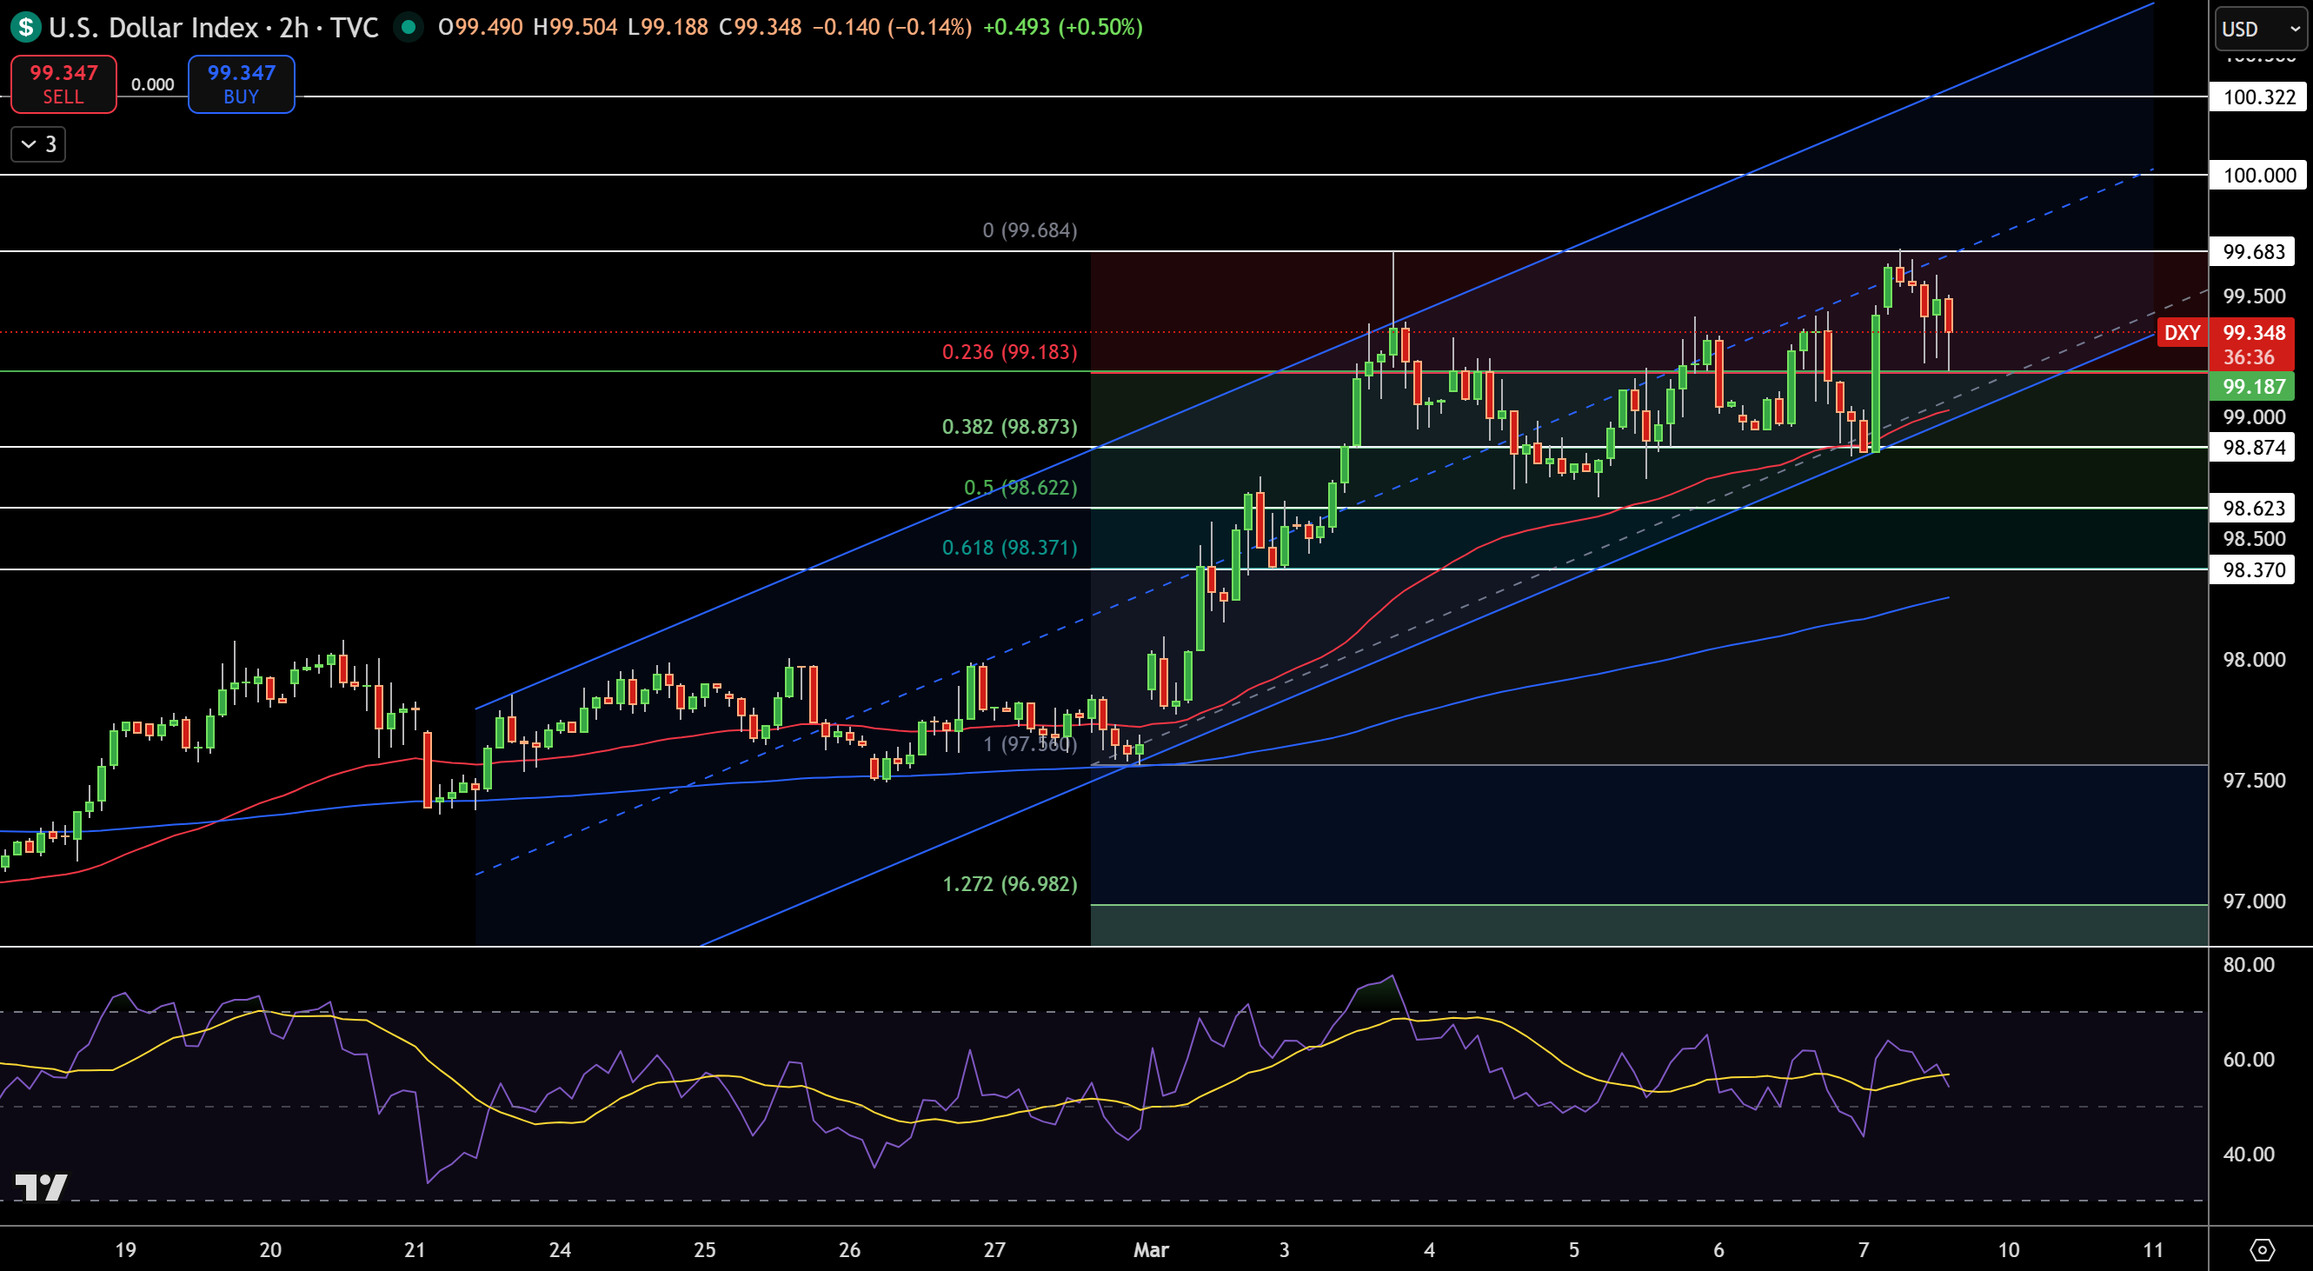
Task: Click the 19 date on time axis
Action: pos(126,1249)
